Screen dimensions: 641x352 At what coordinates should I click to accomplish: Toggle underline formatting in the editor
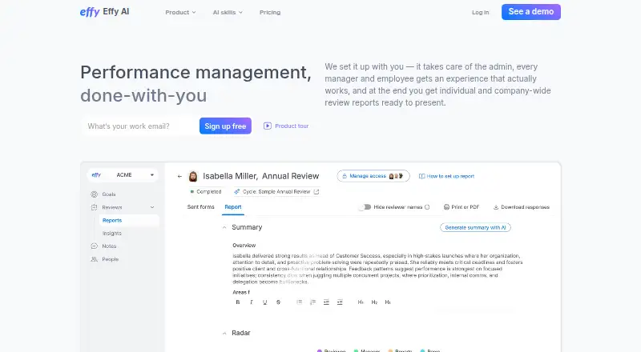(x=265, y=302)
